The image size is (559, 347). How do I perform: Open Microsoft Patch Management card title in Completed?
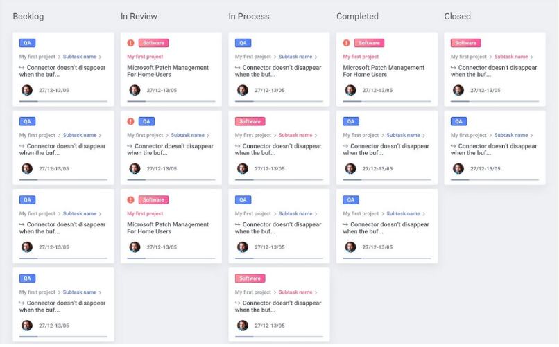click(x=384, y=71)
